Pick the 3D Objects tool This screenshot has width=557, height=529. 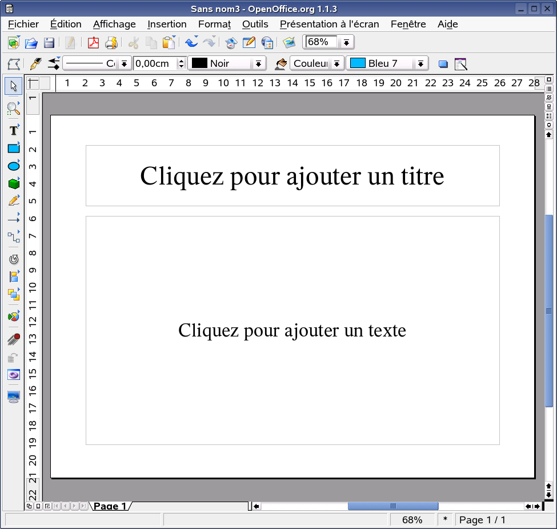tap(13, 183)
